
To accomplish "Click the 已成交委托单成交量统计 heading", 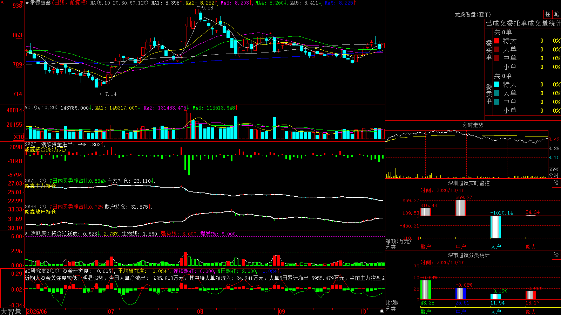I will [x=523, y=23].
